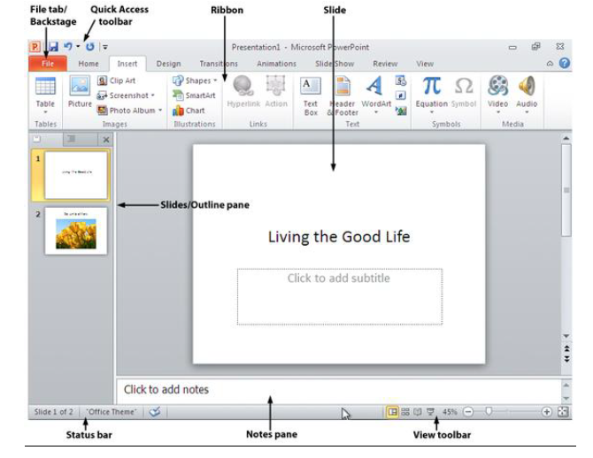Open the WordArt styles dropdown
This screenshot has height=458, width=593.
click(x=376, y=112)
